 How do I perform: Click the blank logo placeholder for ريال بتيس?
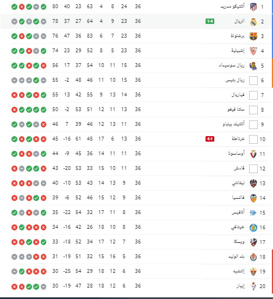253,81
